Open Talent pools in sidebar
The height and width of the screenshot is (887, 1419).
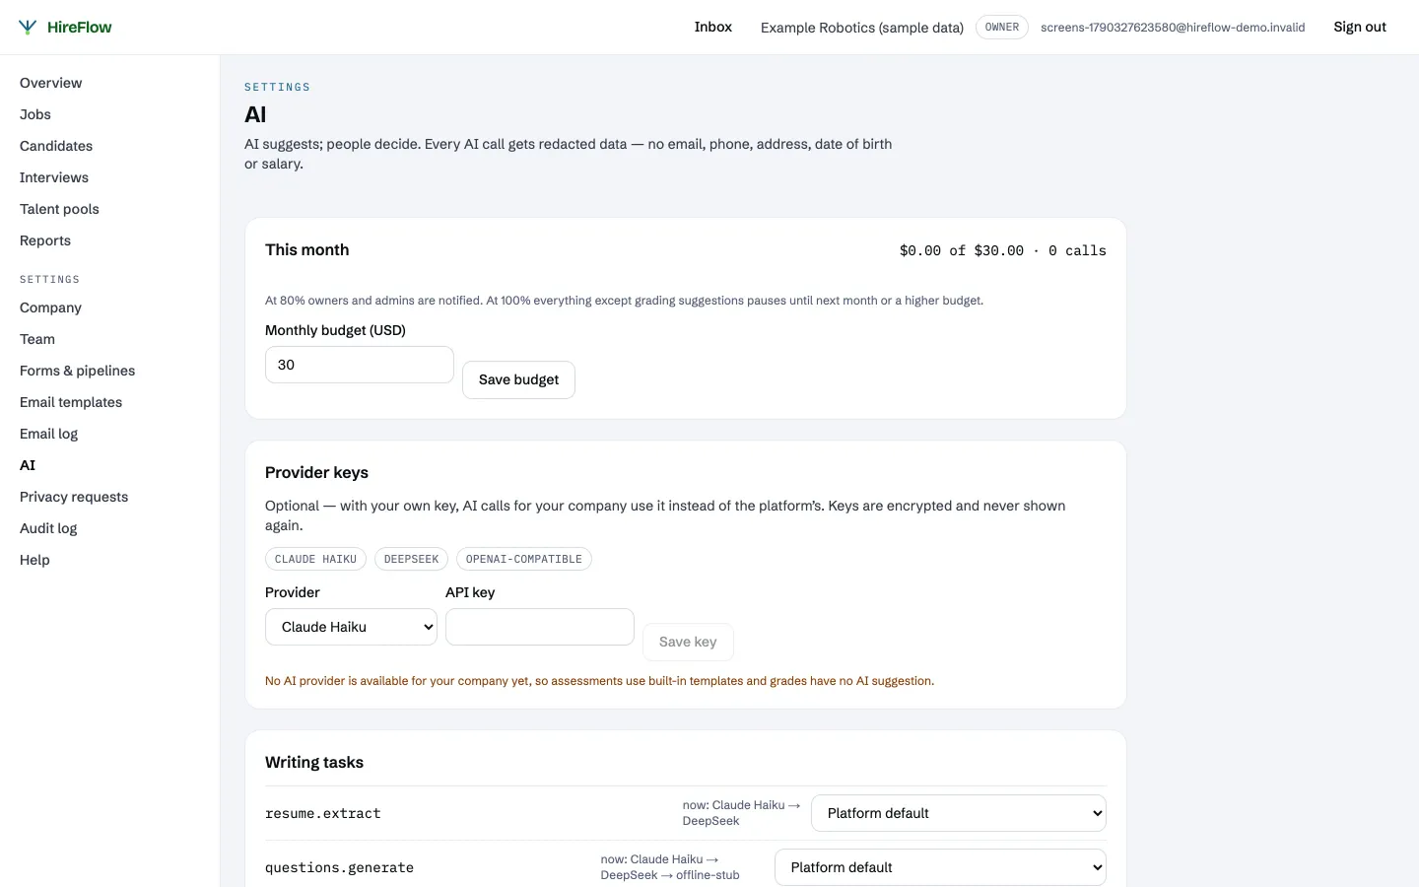[x=59, y=209]
